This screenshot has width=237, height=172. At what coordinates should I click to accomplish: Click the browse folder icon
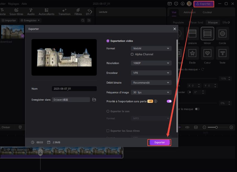pyautogui.click(x=94, y=100)
